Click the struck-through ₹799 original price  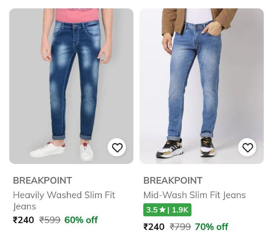click(x=180, y=227)
